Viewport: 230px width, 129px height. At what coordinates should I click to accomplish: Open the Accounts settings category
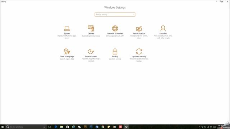pyautogui.click(x=163, y=32)
